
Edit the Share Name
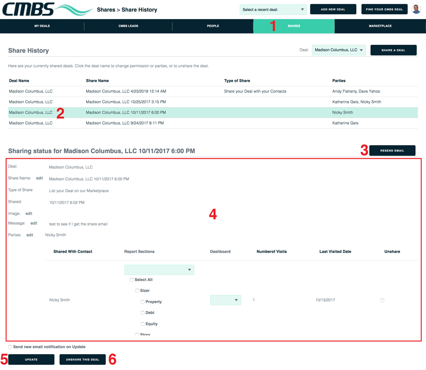pyautogui.click(x=39, y=178)
